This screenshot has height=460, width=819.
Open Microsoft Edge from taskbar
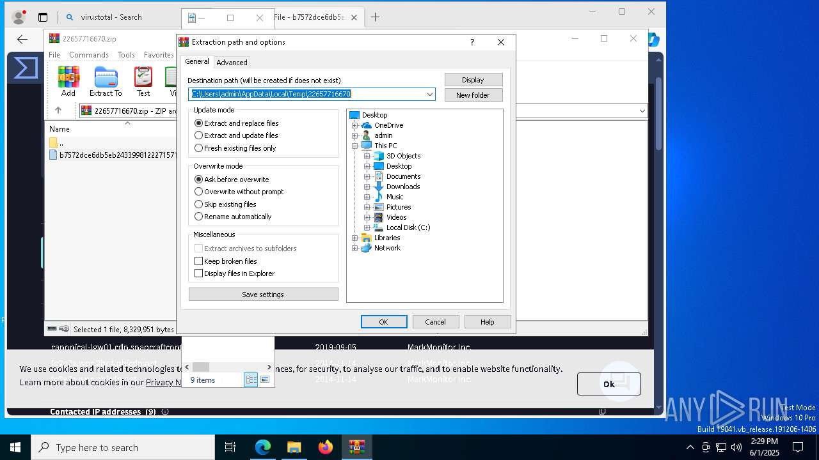(x=263, y=447)
